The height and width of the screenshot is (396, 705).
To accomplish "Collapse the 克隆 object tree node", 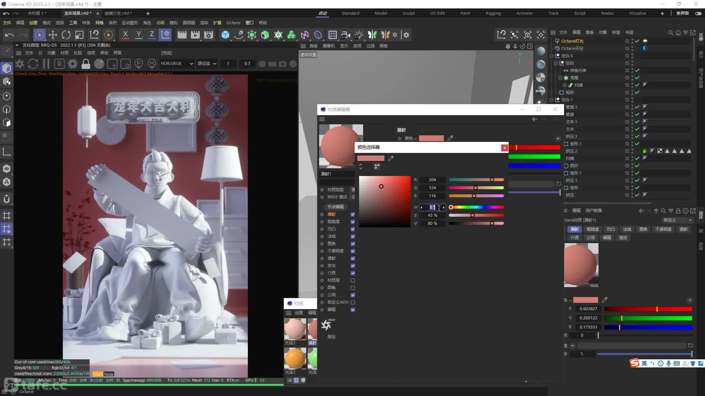I will coord(560,78).
